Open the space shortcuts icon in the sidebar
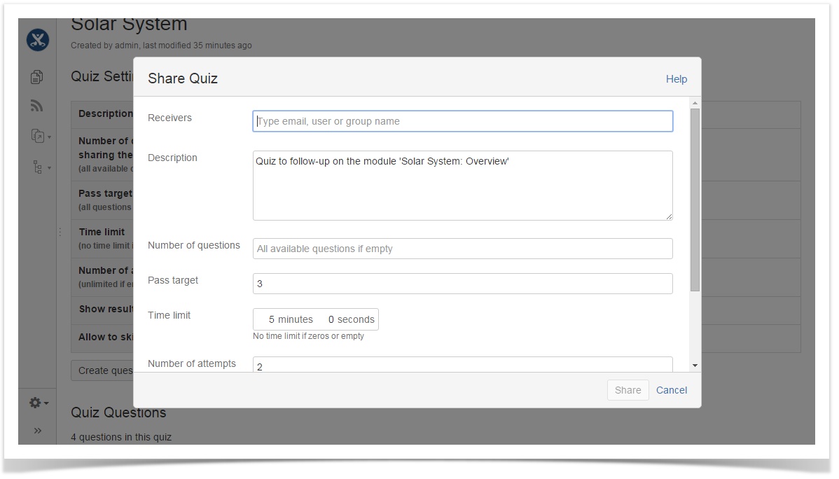 pos(40,137)
